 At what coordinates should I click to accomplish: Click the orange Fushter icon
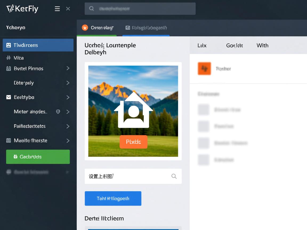point(204,69)
